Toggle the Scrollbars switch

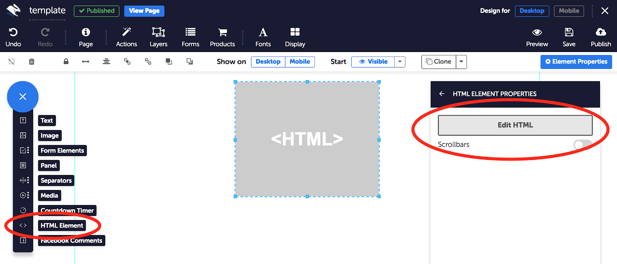pos(583,145)
